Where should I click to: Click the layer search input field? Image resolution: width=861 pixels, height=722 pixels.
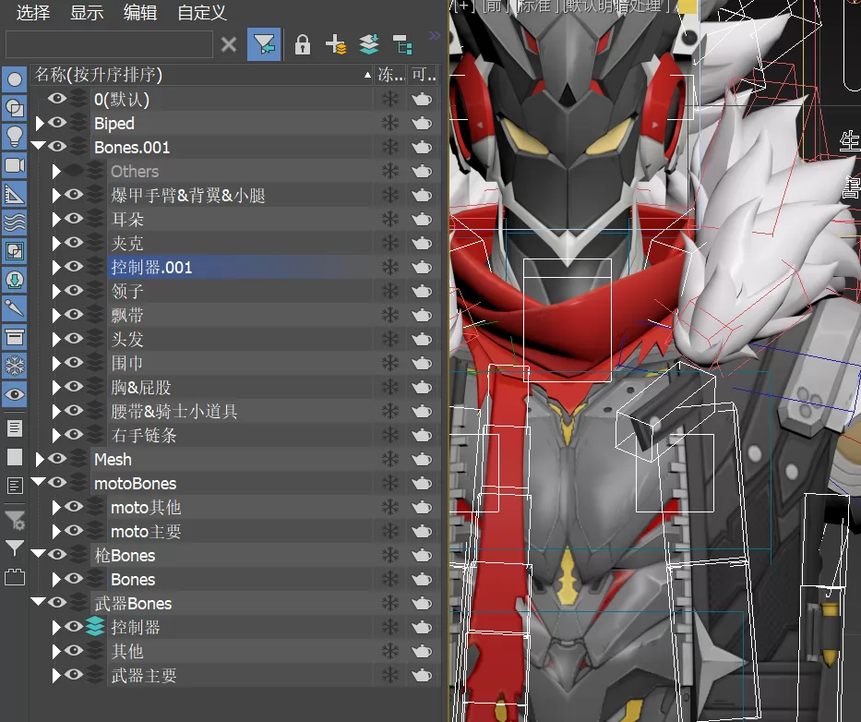pos(109,44)
